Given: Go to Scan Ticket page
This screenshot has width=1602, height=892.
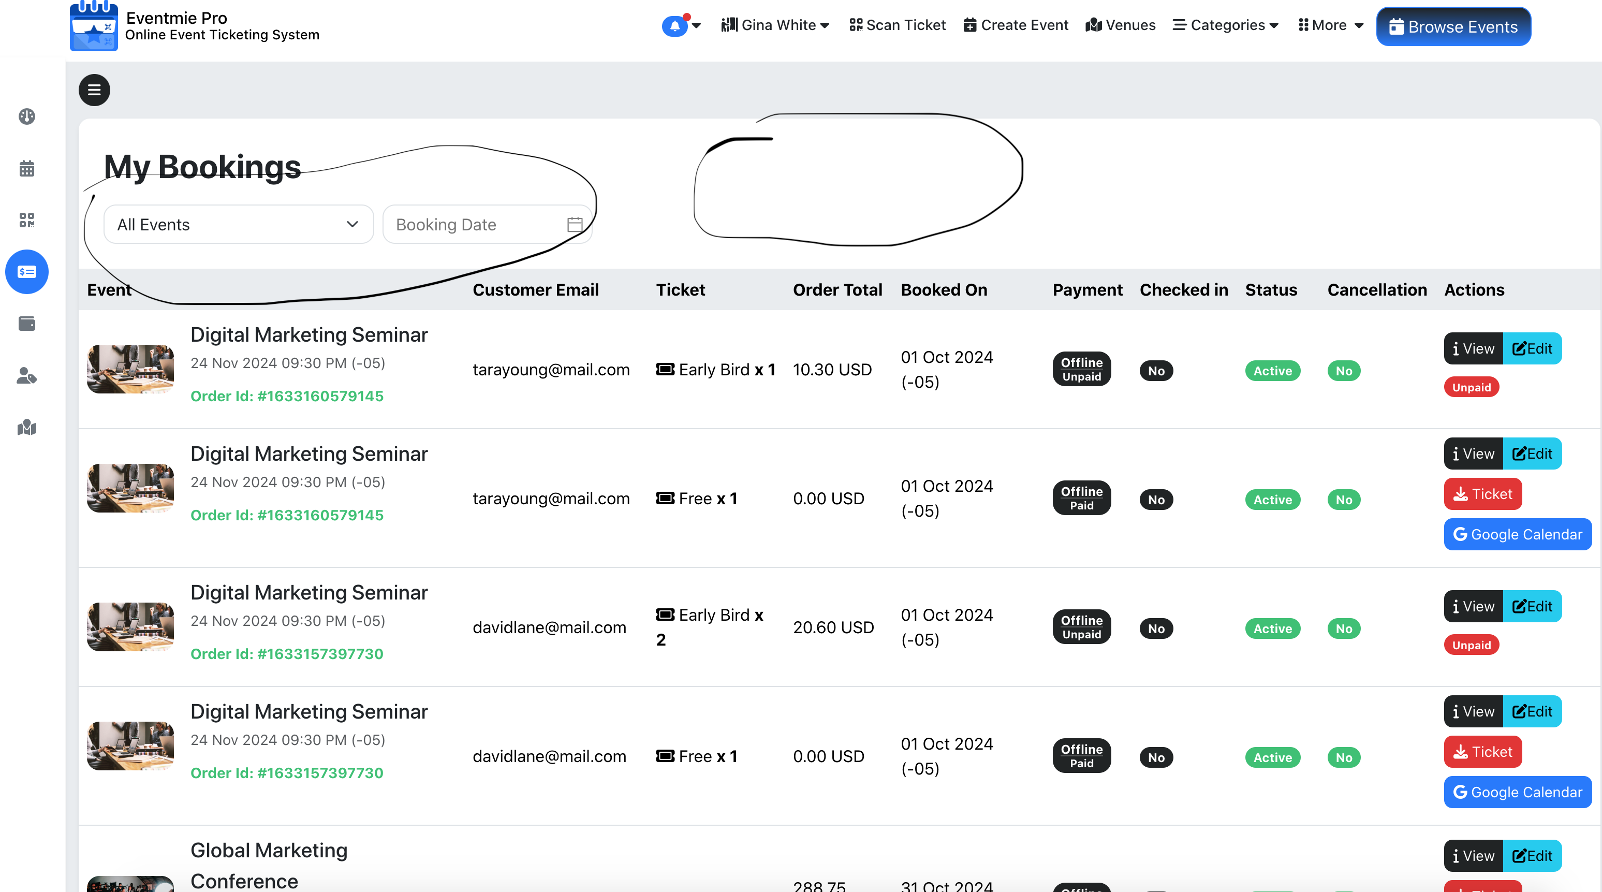Looking at the screenshot, I should pyautogui.click(x=898, y=25).
